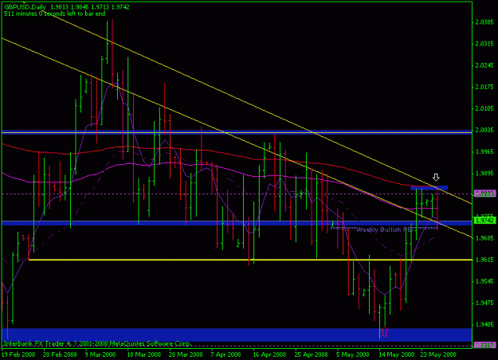The image size is (498, 360).
Task: Click the white down arrow marker
Action: tap(436, 177)
